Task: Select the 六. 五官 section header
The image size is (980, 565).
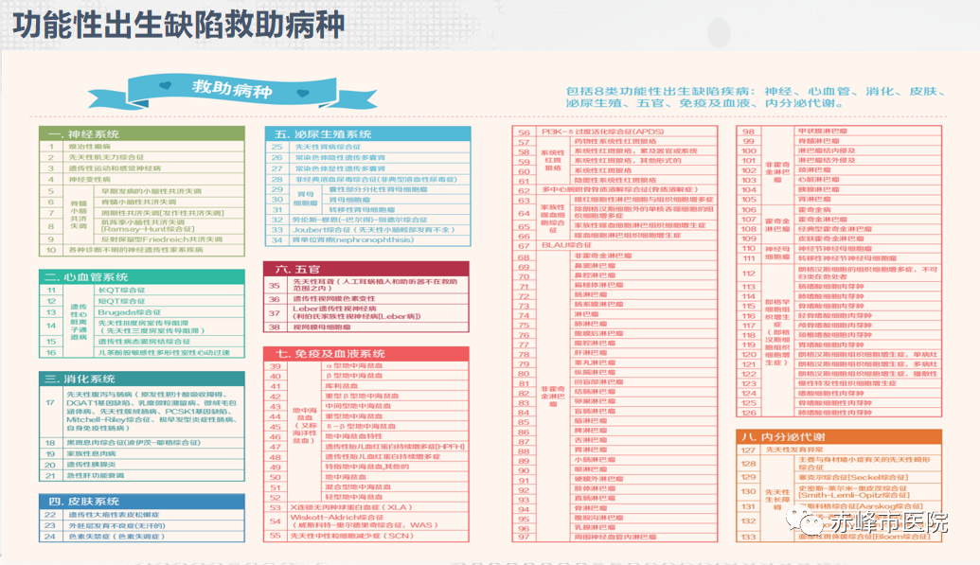Action: [x=366, y=269]
